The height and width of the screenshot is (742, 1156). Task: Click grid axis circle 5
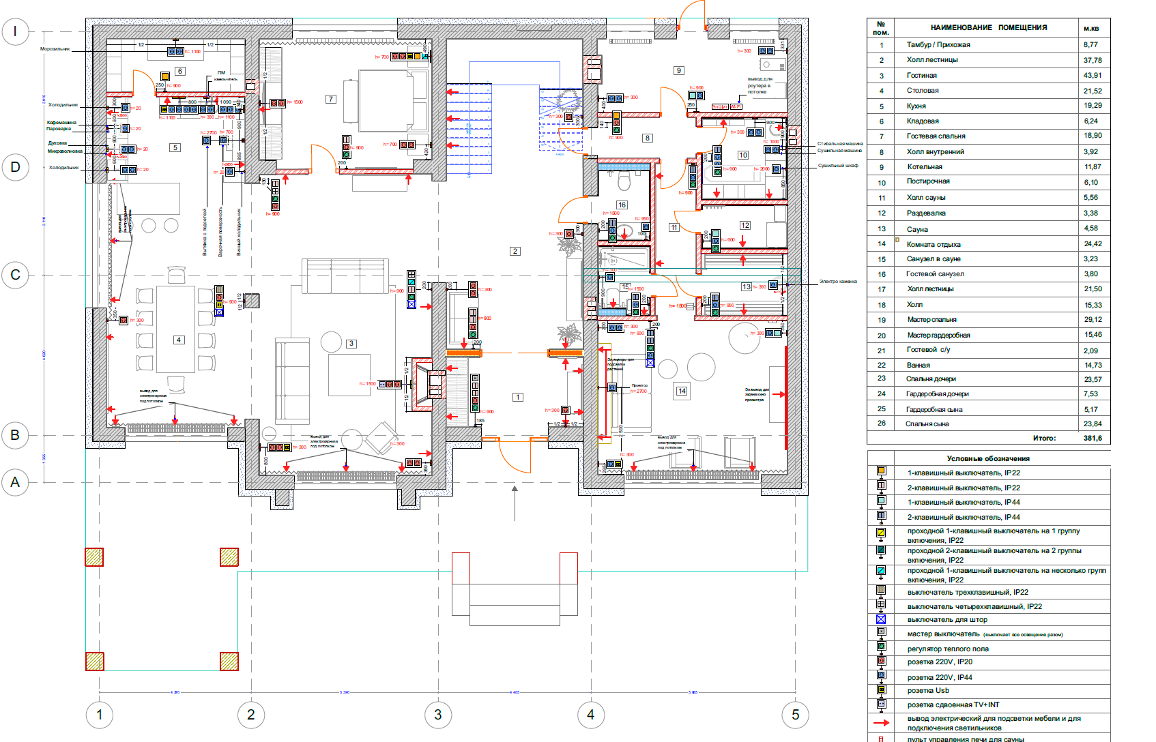[x=796, y=715]
